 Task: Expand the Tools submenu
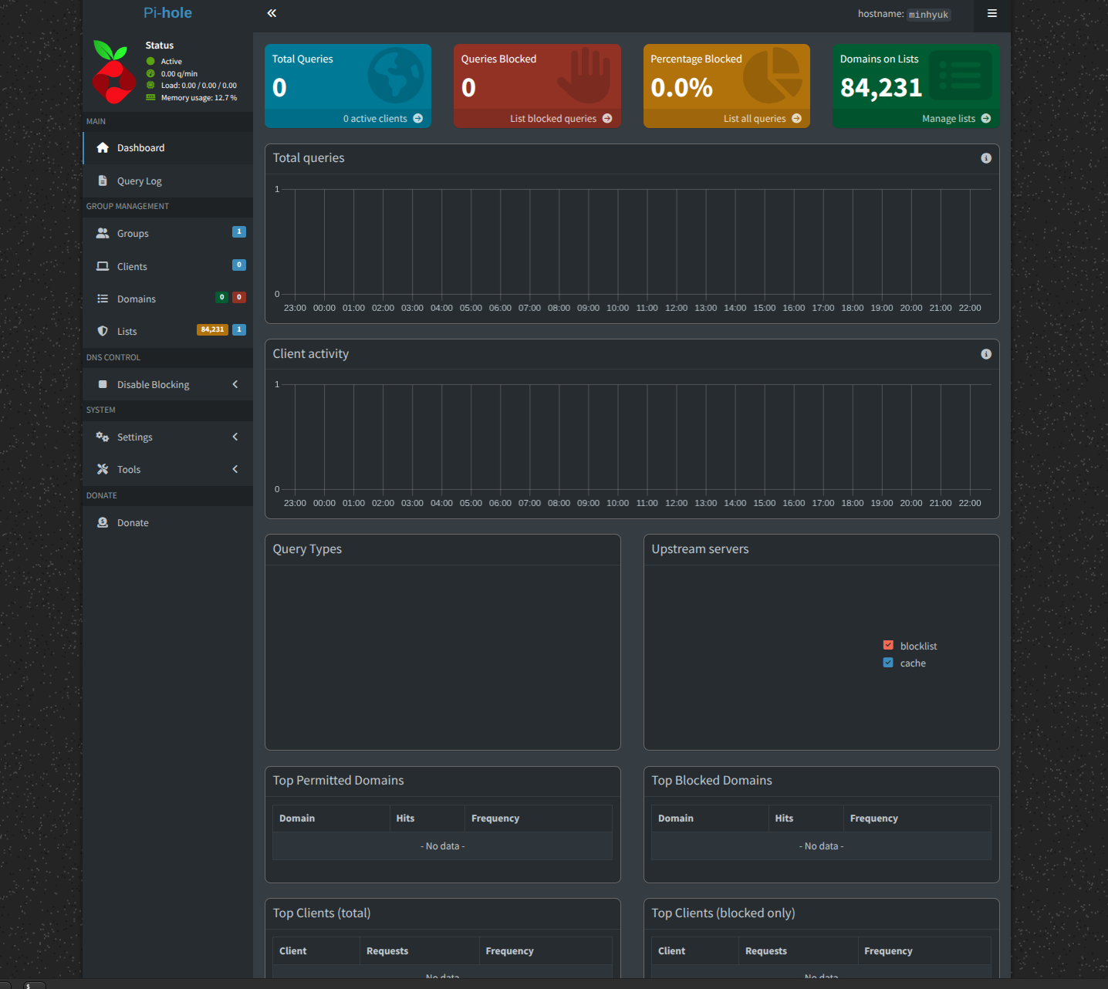[168, 469]
